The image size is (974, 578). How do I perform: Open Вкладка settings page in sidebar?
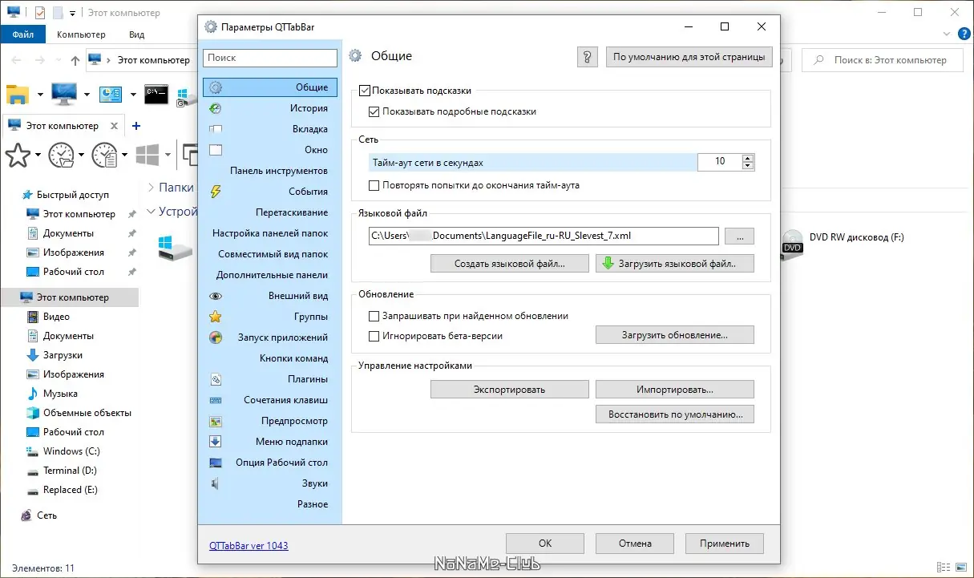click(x=270, y=129)
